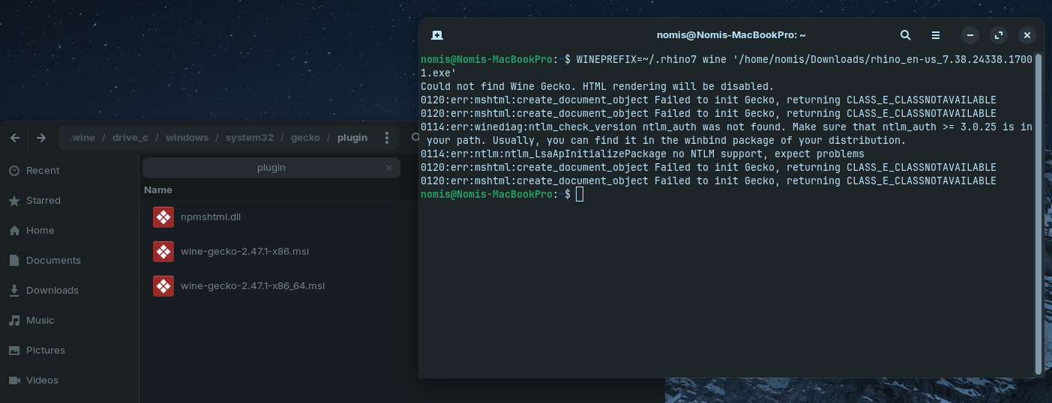The image size is (1052, 403).
Task: Select the wine-gecko-2.47.1-x86_64.msi file name
Action: (253, 286)
